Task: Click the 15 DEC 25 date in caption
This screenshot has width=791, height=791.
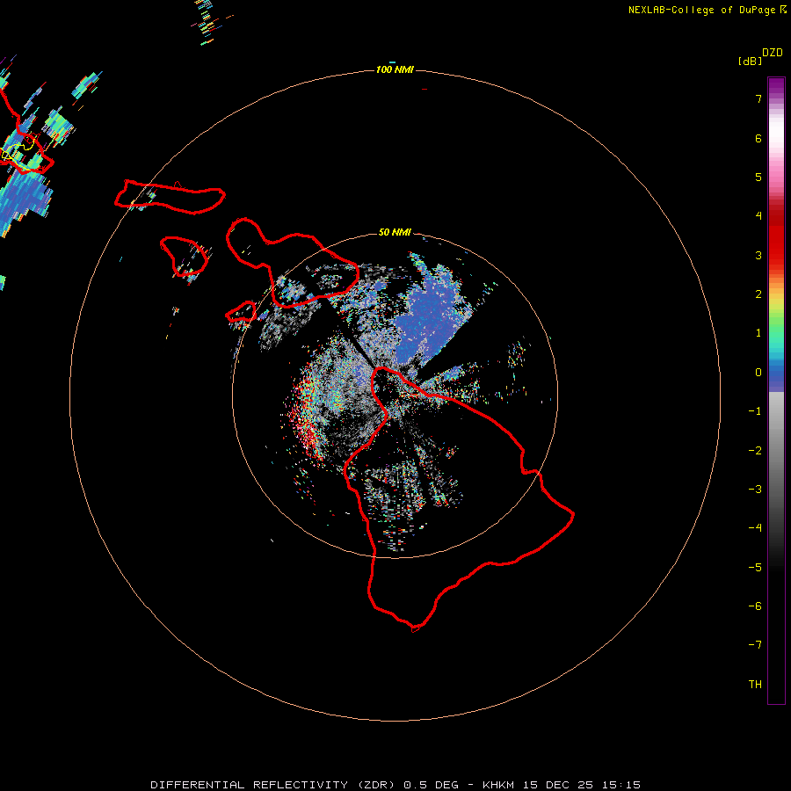Action: 560,785
